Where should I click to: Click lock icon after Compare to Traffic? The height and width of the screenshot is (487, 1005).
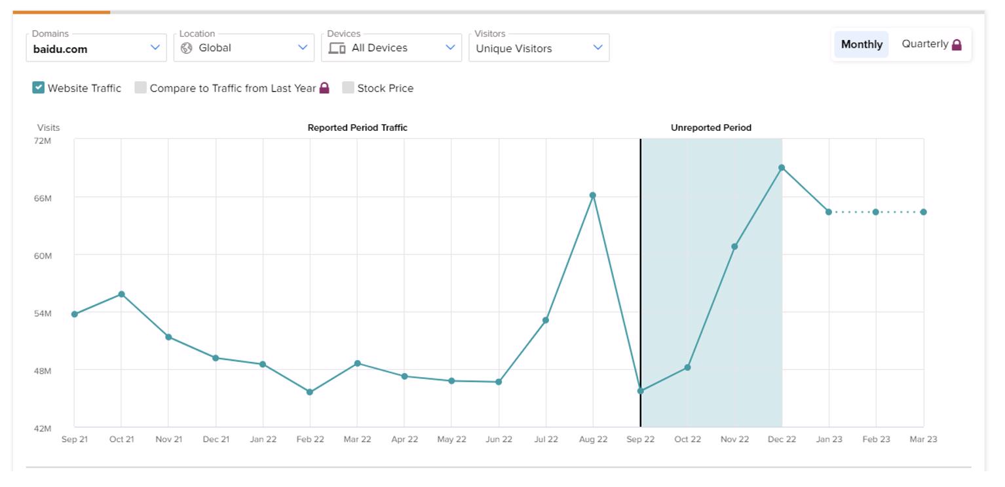(324, 88)
